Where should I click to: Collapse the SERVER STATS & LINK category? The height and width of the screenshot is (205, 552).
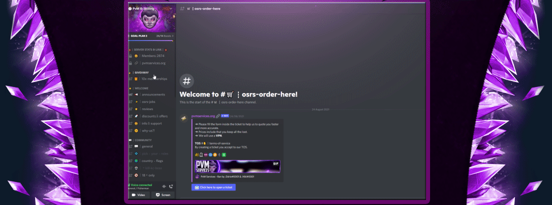coord(148,50)
